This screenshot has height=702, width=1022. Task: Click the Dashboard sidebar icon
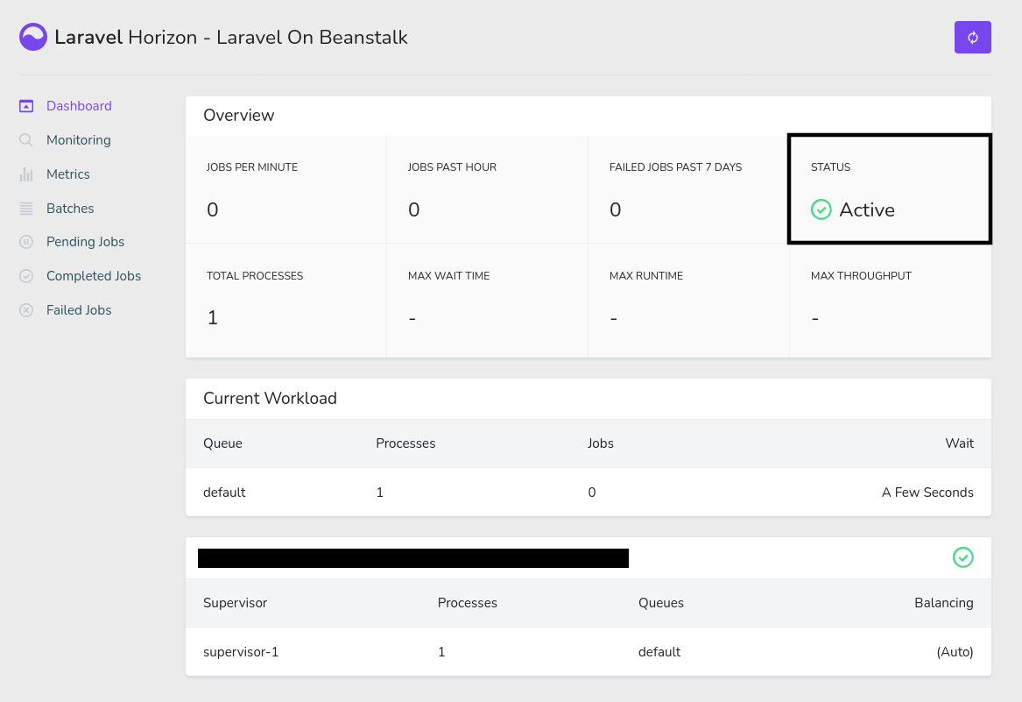pyautogui.click(x=26, y=105)
